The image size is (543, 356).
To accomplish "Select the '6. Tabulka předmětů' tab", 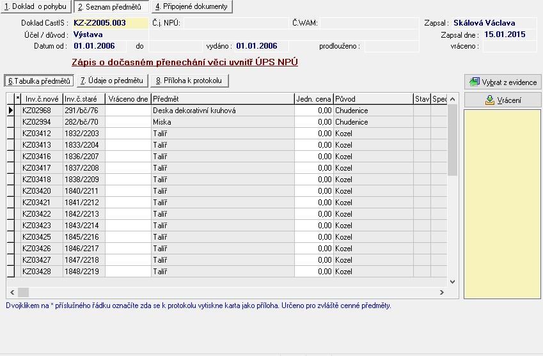I will pos(39,81).
